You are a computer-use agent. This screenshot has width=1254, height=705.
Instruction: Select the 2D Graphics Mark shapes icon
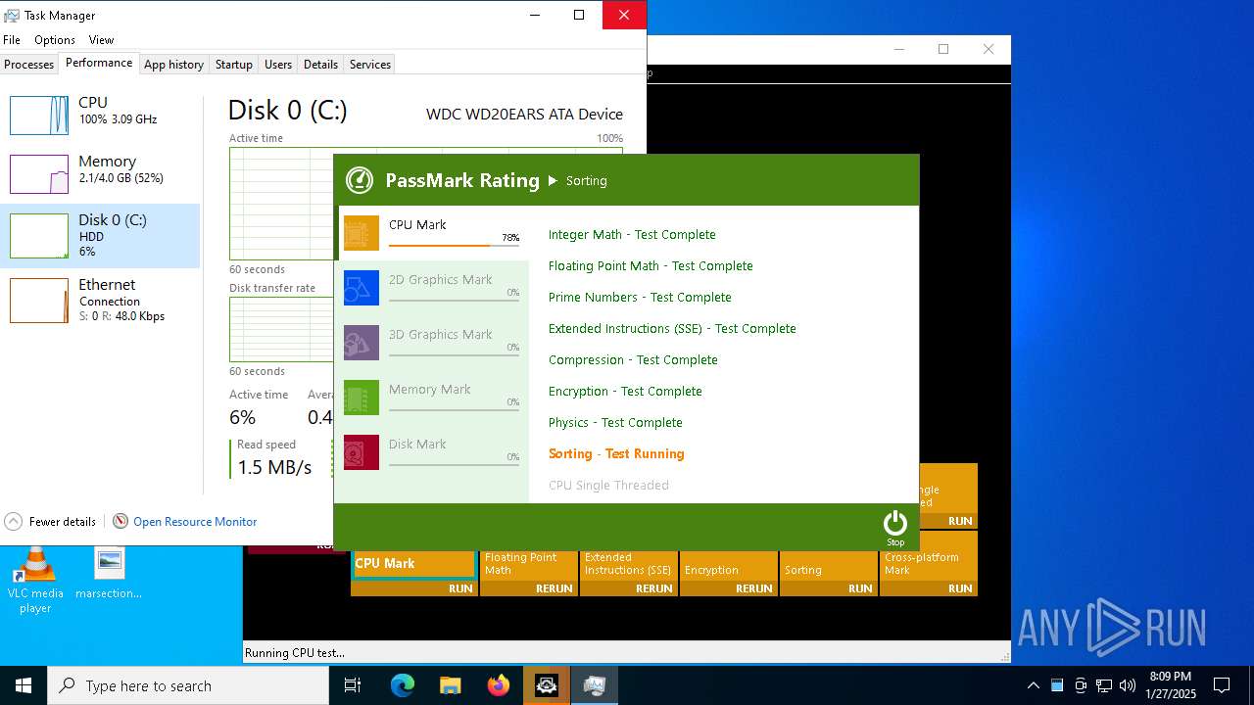click(x=362, y=288)
